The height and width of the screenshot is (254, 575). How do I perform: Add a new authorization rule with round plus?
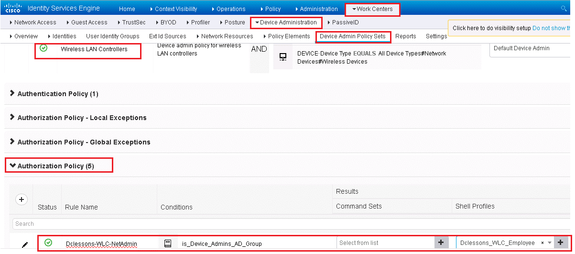point(21,199)
